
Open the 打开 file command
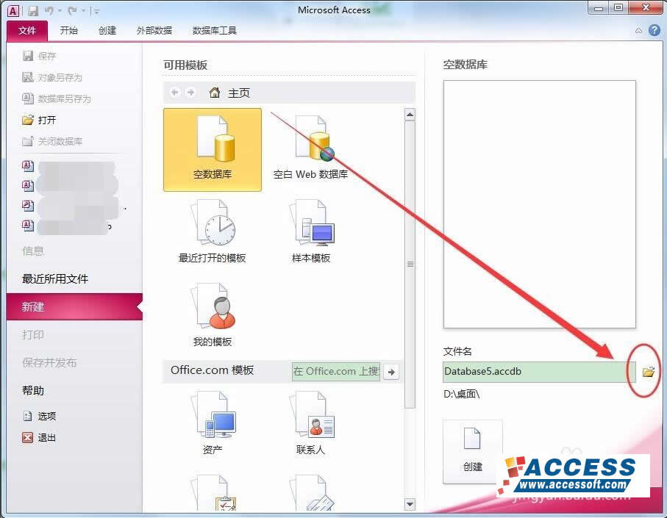tap(39, 120)
